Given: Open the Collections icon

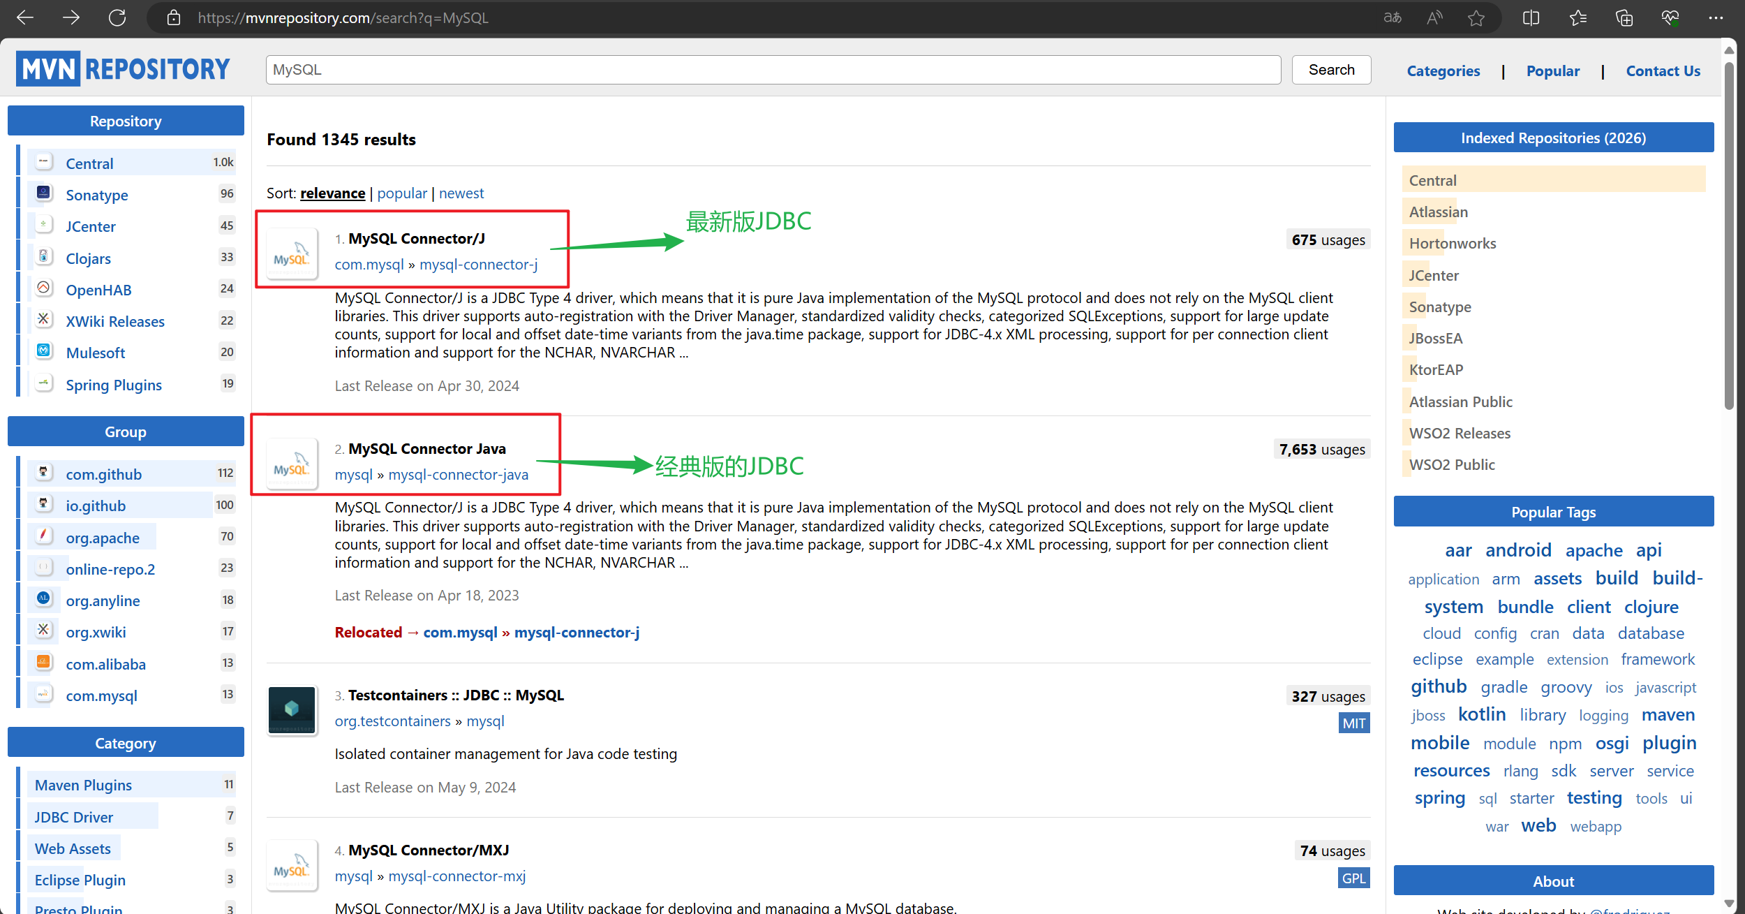Looking at the screenshot, I should 1624,17.
